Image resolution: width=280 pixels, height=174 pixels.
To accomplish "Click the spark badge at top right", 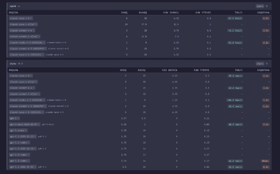I will tap(260, 6).
